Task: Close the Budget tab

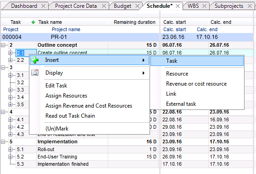Action: tap(138, 6)
